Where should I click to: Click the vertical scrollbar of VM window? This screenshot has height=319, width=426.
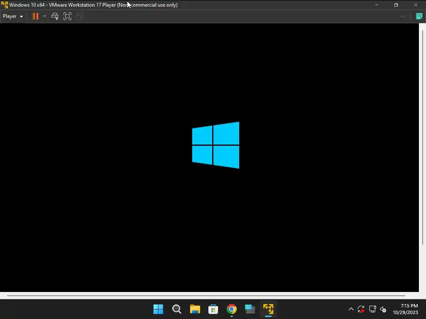[x=423, y=137]
